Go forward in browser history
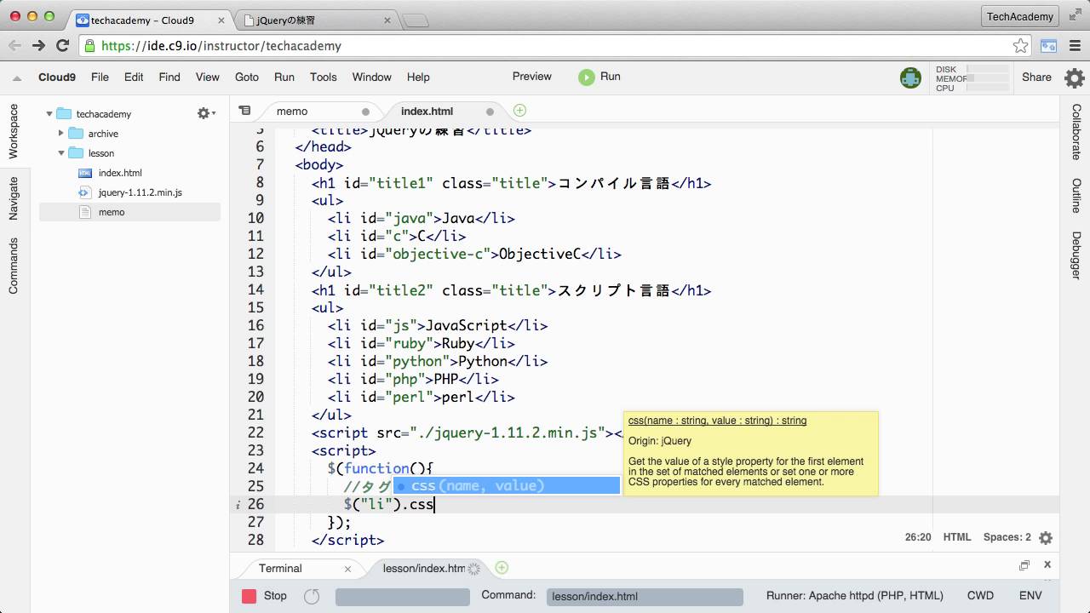 [38, 46]
